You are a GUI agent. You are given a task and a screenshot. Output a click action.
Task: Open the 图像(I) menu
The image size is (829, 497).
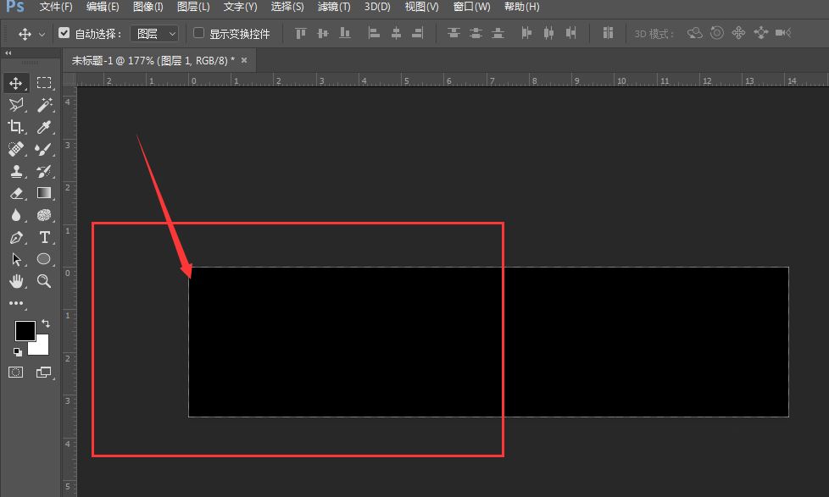point(148,7)
